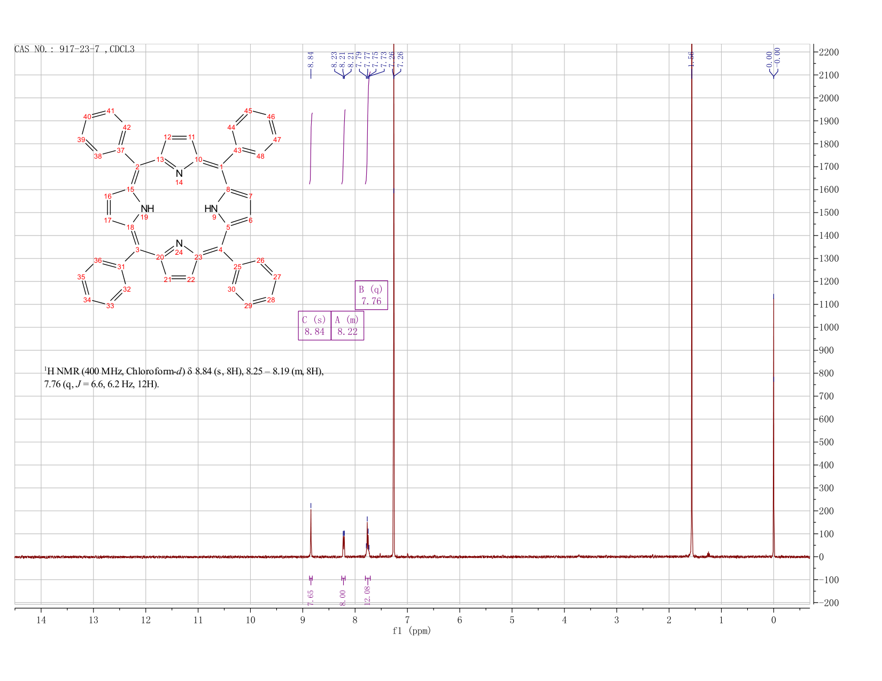
Task: Click the singlet peak at 8.84 ppm
Action: point(311,533)
